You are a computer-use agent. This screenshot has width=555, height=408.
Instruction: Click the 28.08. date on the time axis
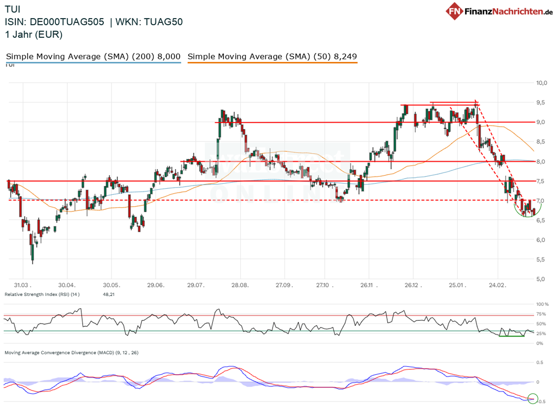click(x=240, y=286)
